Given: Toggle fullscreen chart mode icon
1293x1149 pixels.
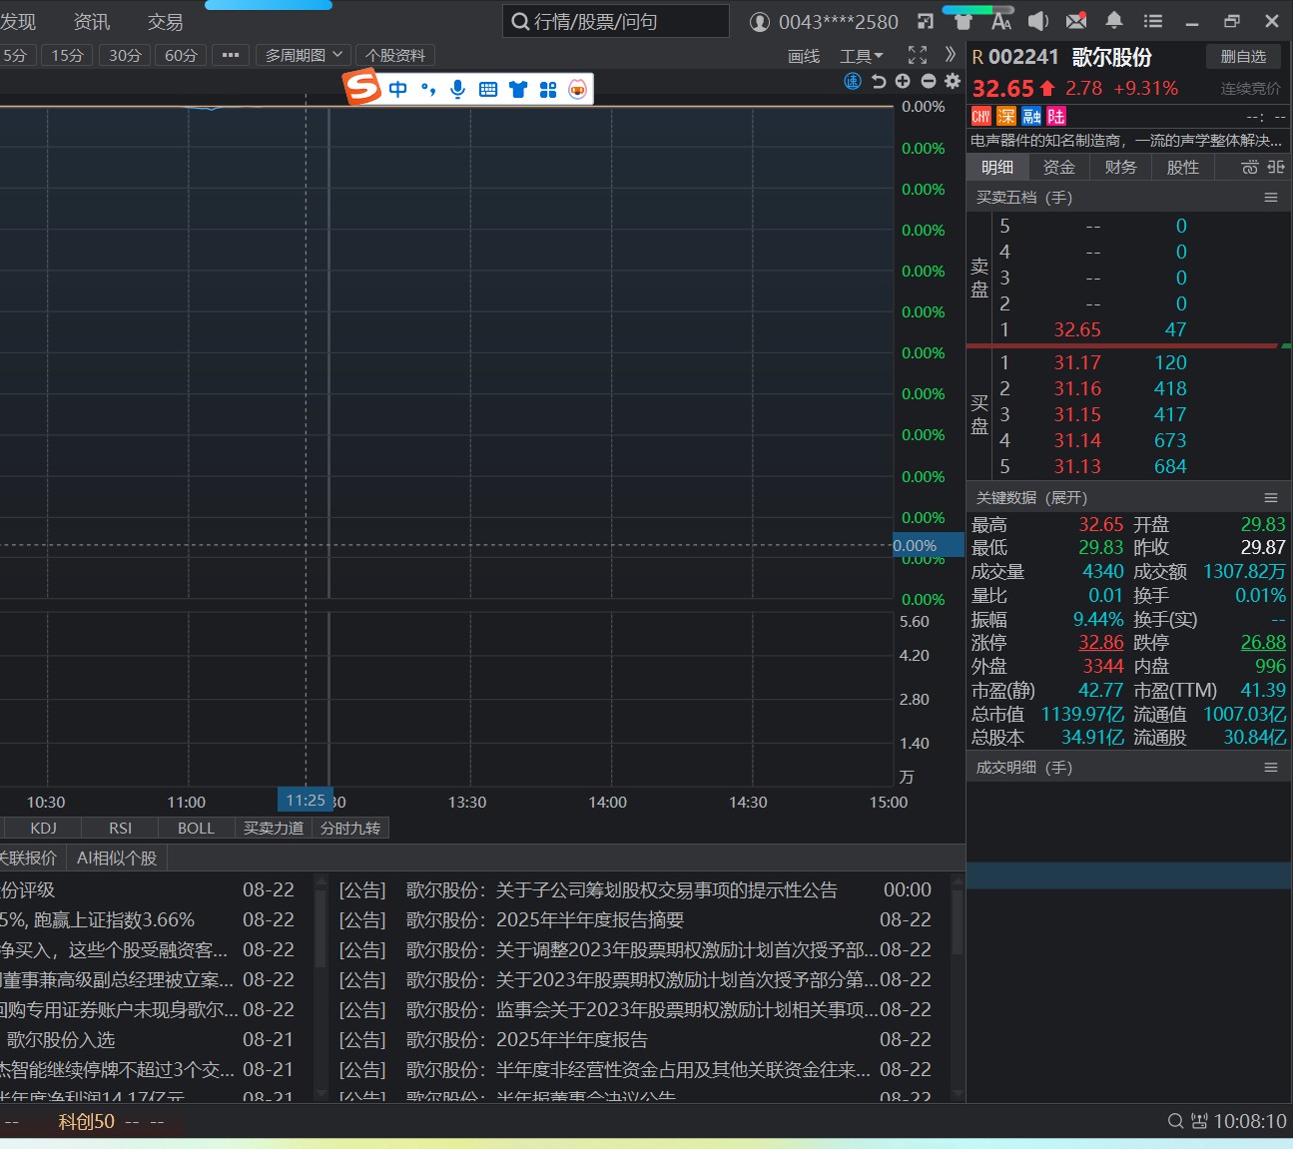Looking at the screenshot, I should point(918,55).
